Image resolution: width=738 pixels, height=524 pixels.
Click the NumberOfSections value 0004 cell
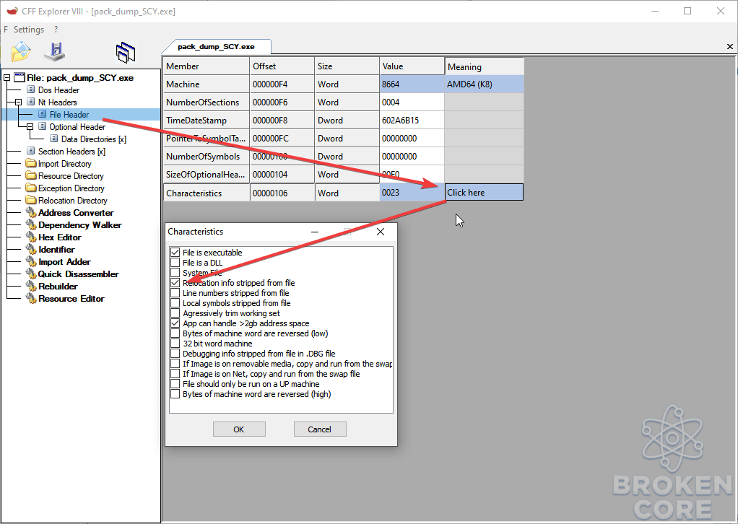pos(412,102)
